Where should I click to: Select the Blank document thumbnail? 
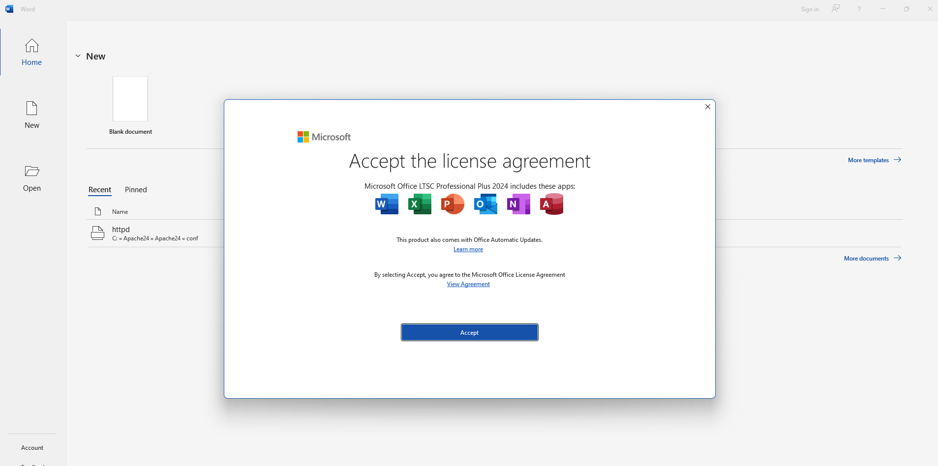coord(130,99)
